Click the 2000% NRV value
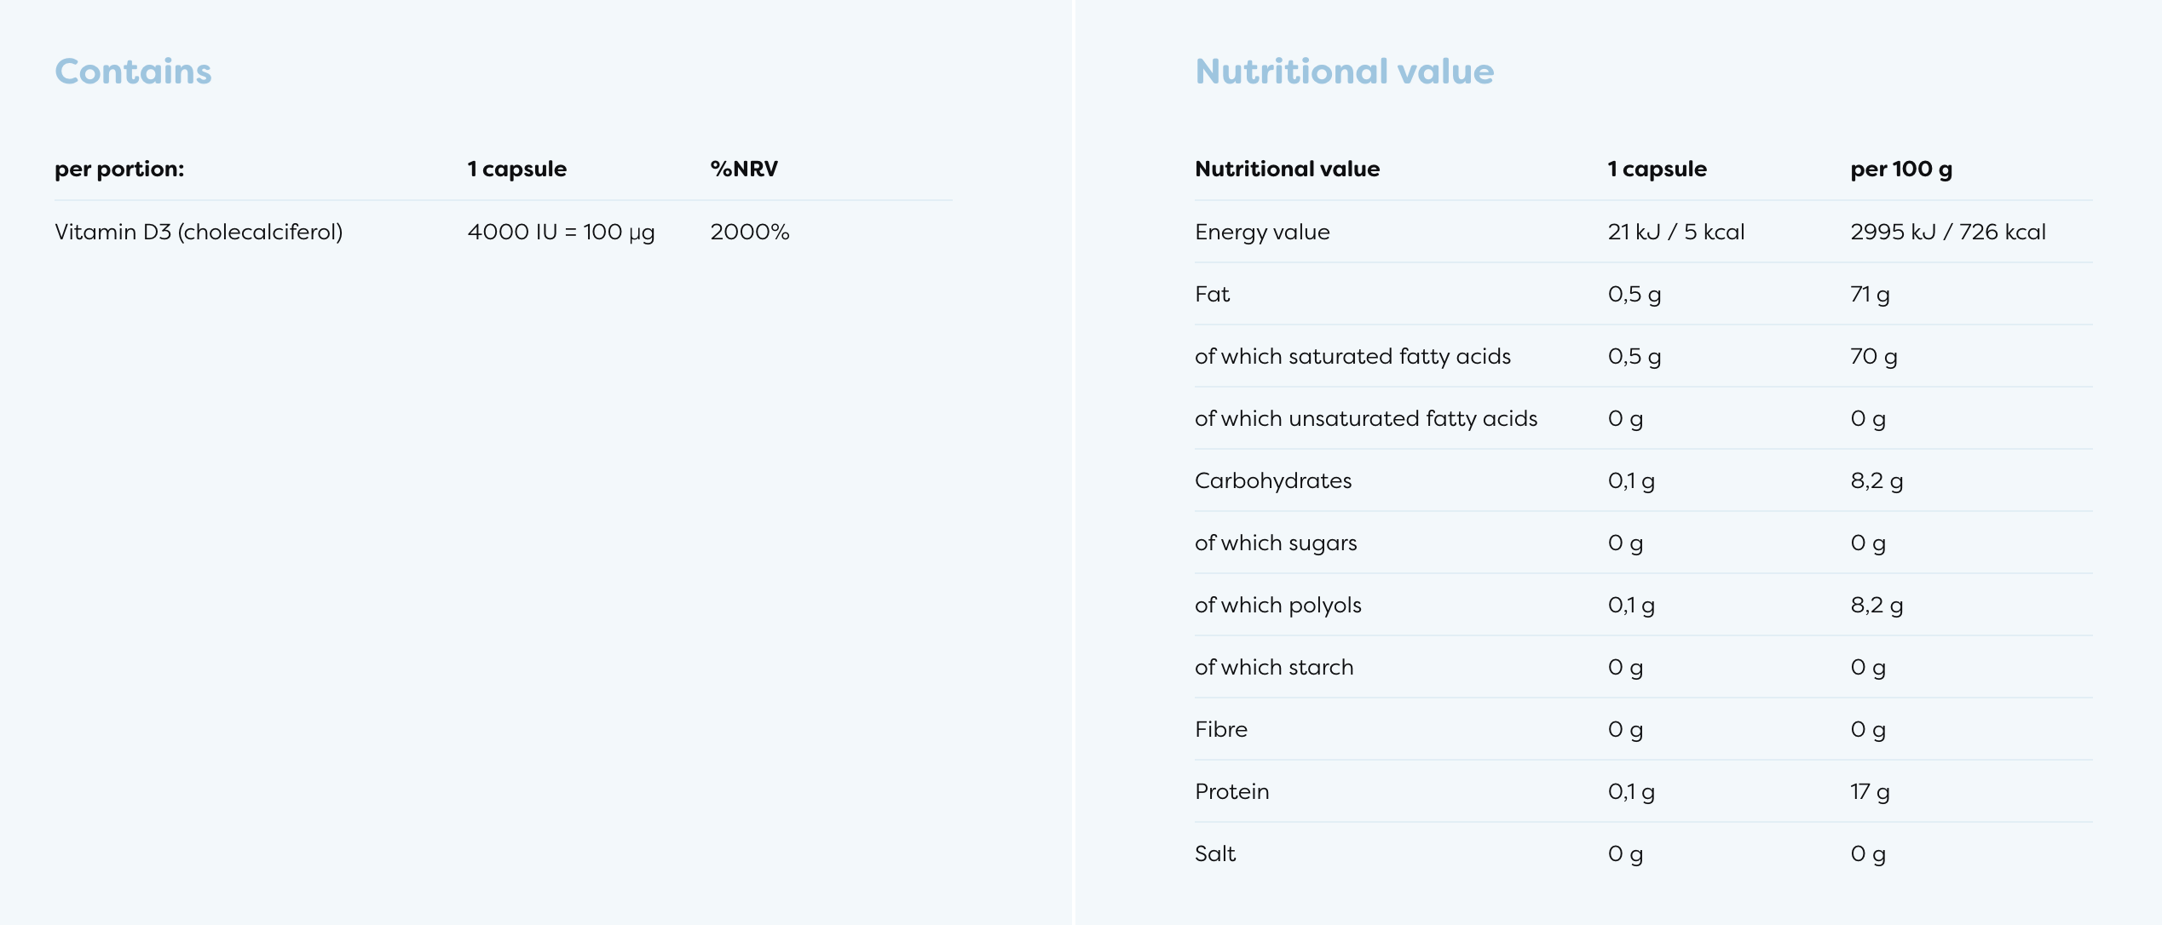The width and height of the screenshot is (2162, 925). (x=749, y=232)
